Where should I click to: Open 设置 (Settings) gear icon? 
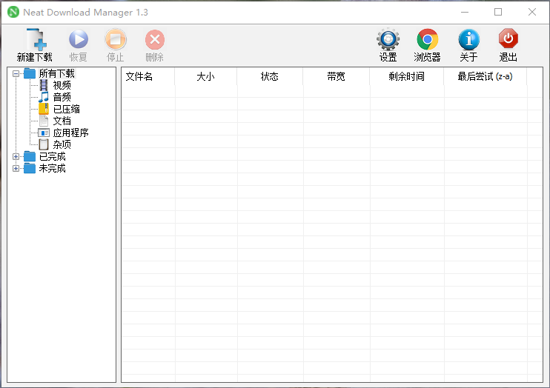pos(388,39)
